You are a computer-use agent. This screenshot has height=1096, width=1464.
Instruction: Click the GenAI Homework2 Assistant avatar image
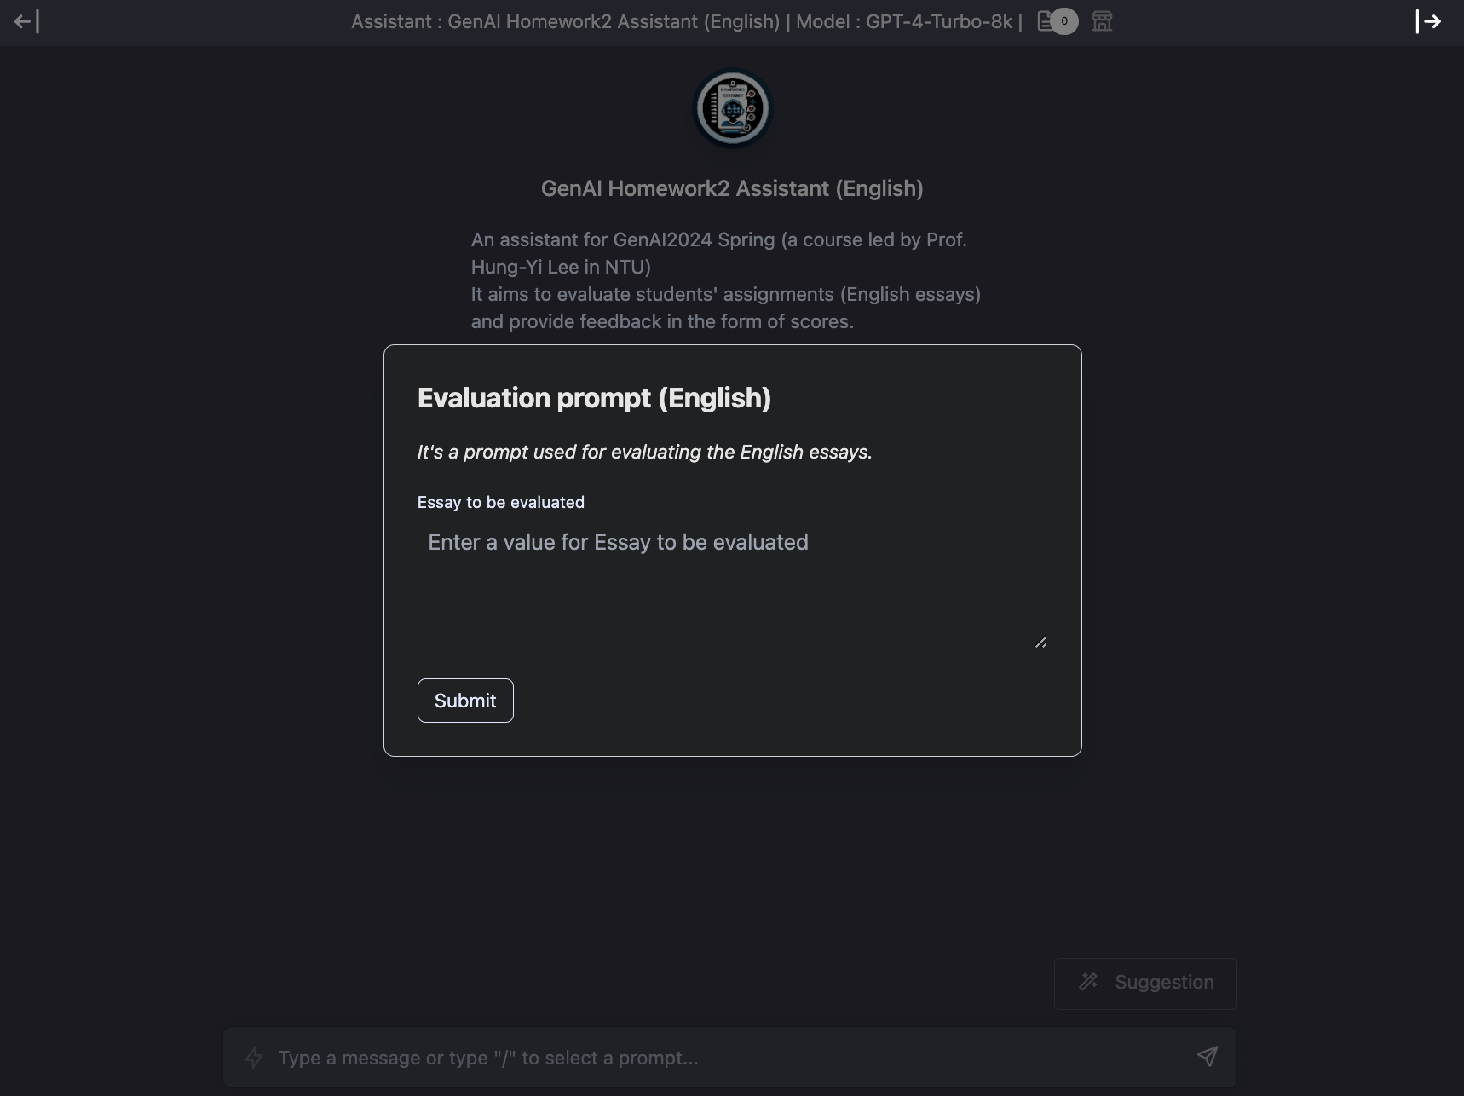point(732,109)
